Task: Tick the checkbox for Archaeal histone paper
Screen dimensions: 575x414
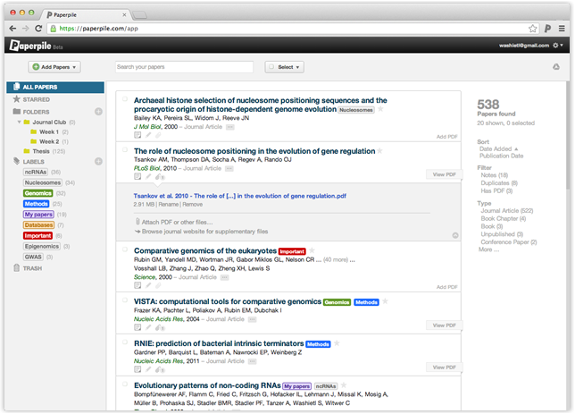Action: point(125,100)
